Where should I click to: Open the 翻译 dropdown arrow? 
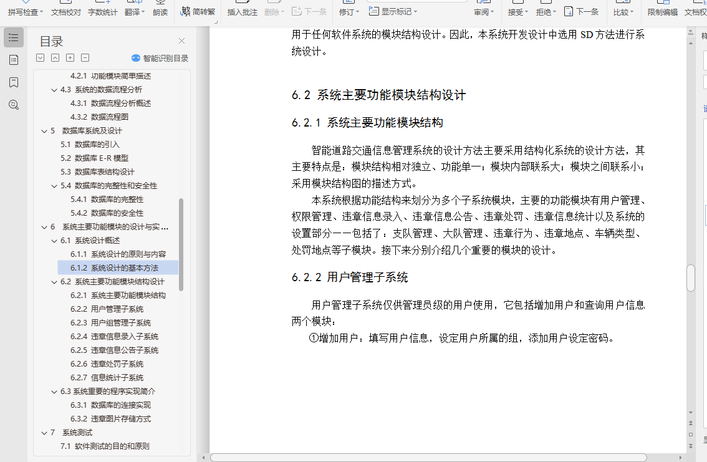point(143,12)
